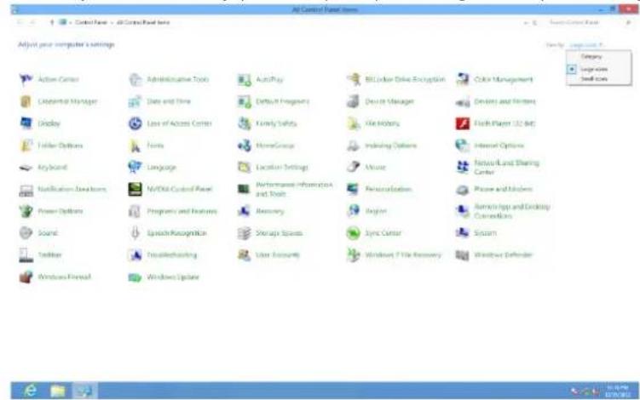The height and width of the screenshot is (400, 640).
Task: Open Notification Area Icons
Action: point(63,189)
